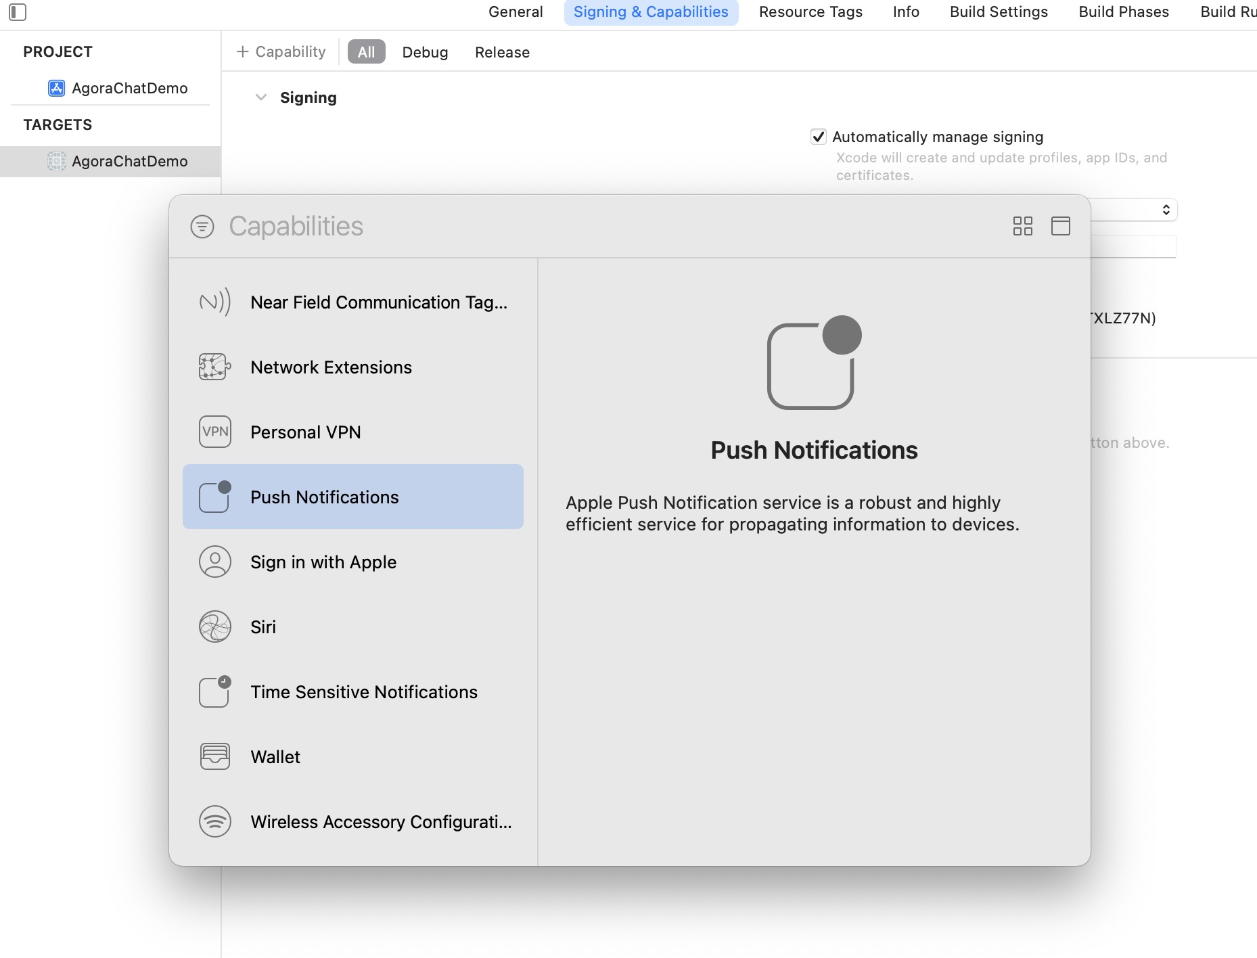The image size is (1257, 958).
Task: Choose Network Extensions capability
Action: pyautogui.click(x=353, y=367)
